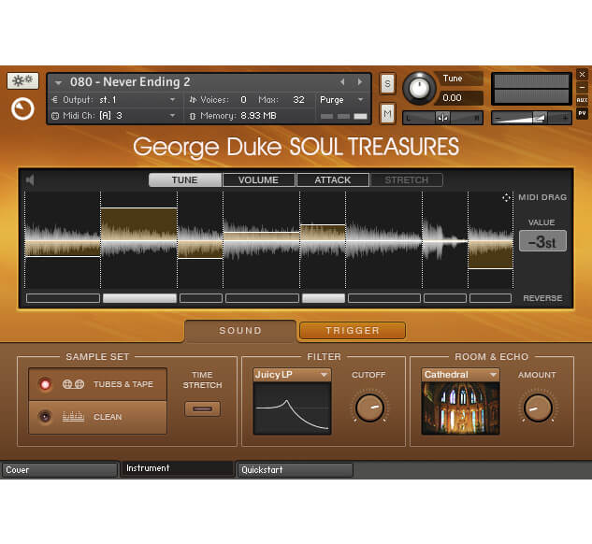Viewport: 592px width, 544px height.
Task: Mute the instrument with M button
Action: 387,113
